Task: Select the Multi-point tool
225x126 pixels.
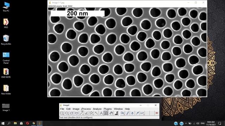Action: tap(91, 113)
